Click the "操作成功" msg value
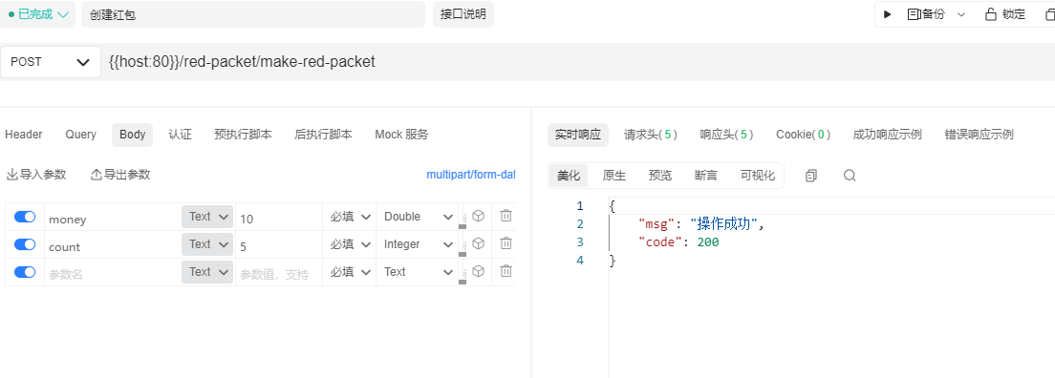1055x378 pixels. coord(724,224)
